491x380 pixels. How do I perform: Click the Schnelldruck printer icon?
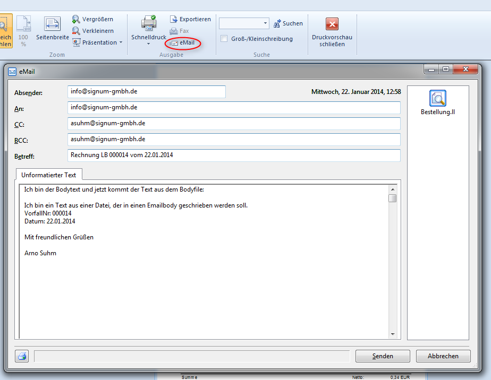[148, 23]
